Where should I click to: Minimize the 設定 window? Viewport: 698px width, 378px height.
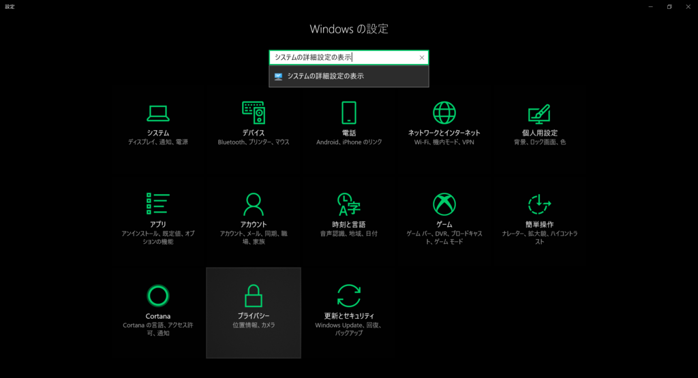pyautogui.click(x=651, y=7)
